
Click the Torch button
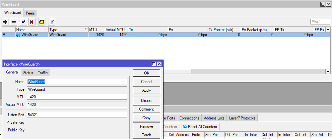pos(147,135)
